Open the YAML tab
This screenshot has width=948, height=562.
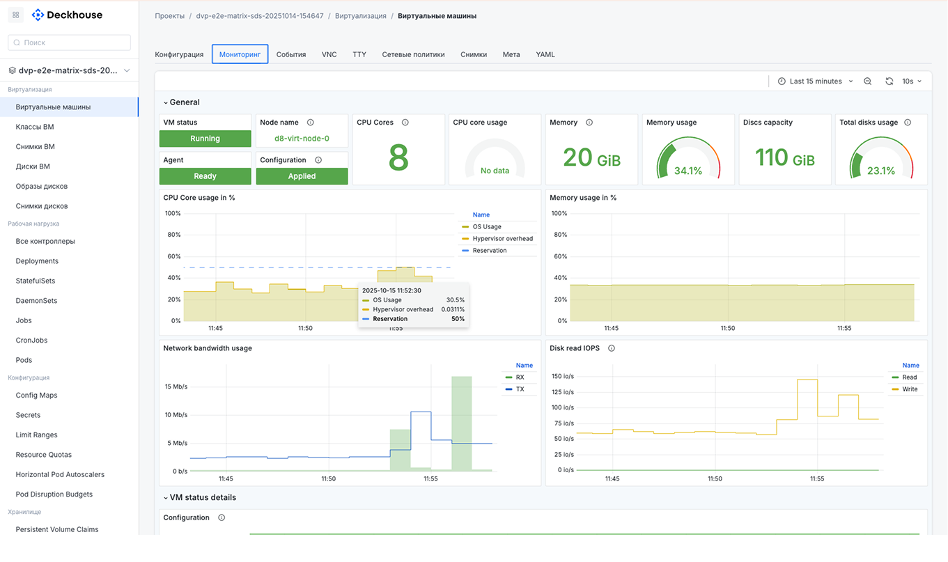point(545,54)
